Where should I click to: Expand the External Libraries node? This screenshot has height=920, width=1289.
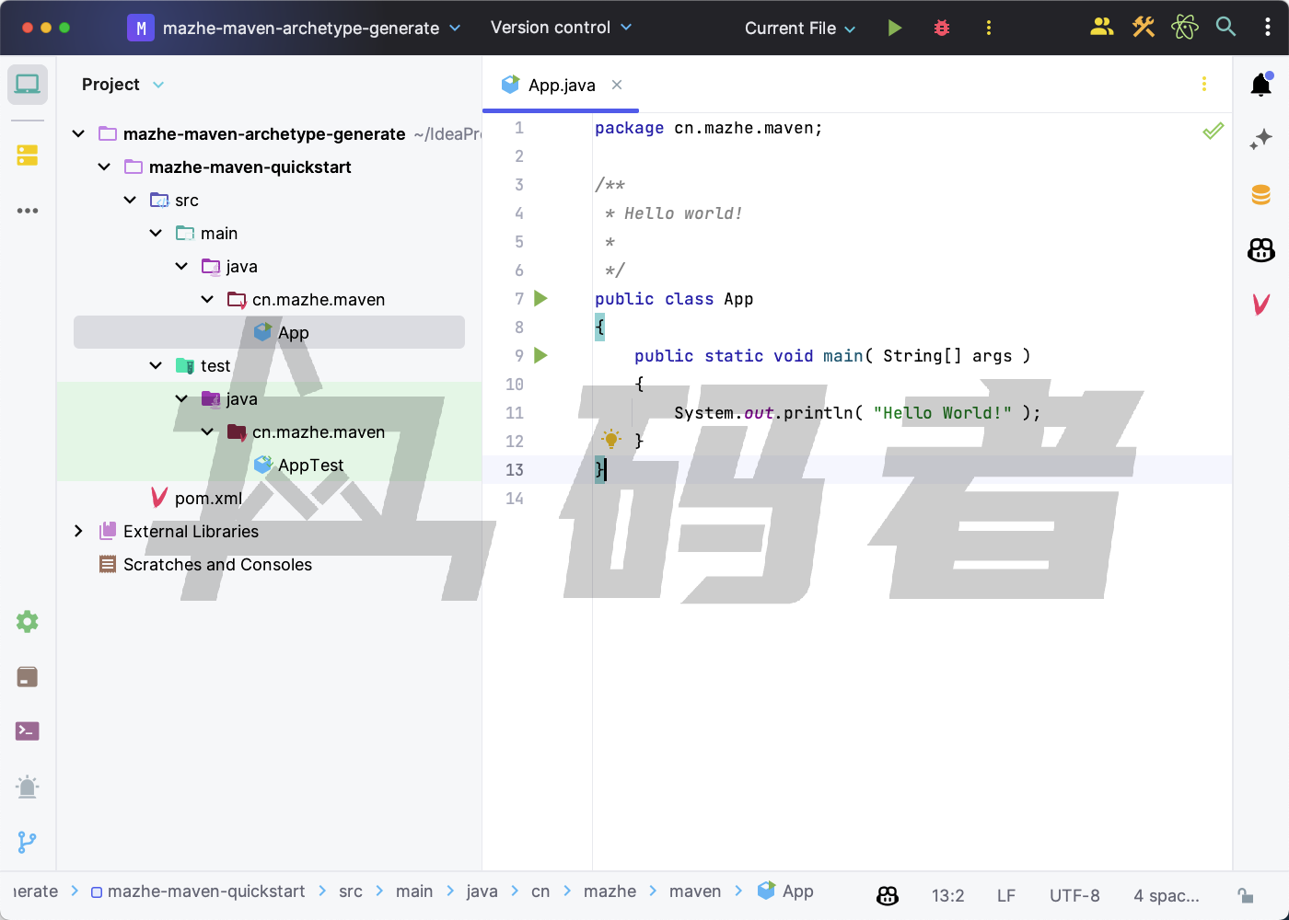pos(78,531)
